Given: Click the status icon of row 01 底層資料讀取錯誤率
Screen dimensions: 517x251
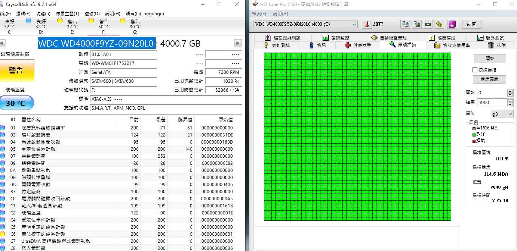Looking at the screenshot, I should [x=3, y=128].
